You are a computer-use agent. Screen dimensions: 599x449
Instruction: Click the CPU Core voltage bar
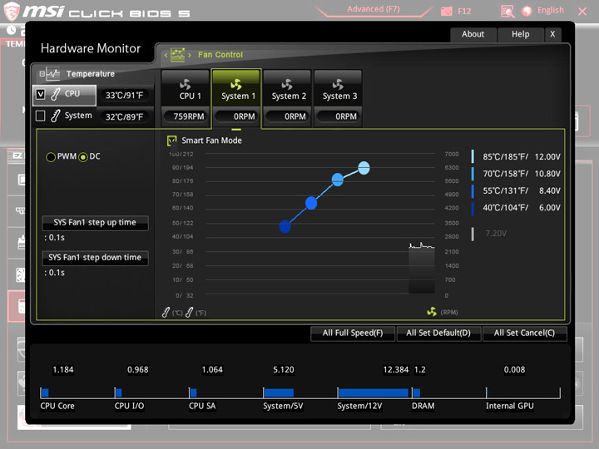coord(45,392)
